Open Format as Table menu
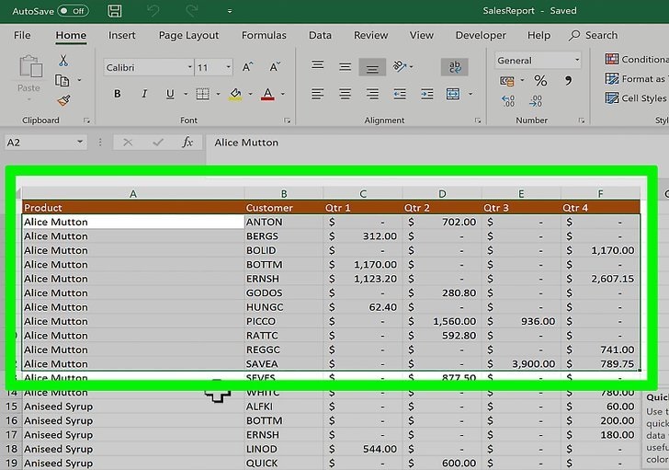Image resolution: width=669 pixels, height=470 pixels. click(637, 79)
